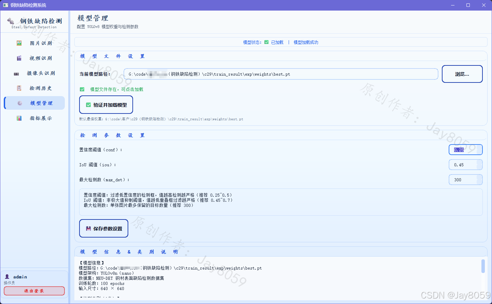This screenshot has width=492, height=304.
Task: Click the 数据集: NEU-DET line
Action: (x=121, y=278)
